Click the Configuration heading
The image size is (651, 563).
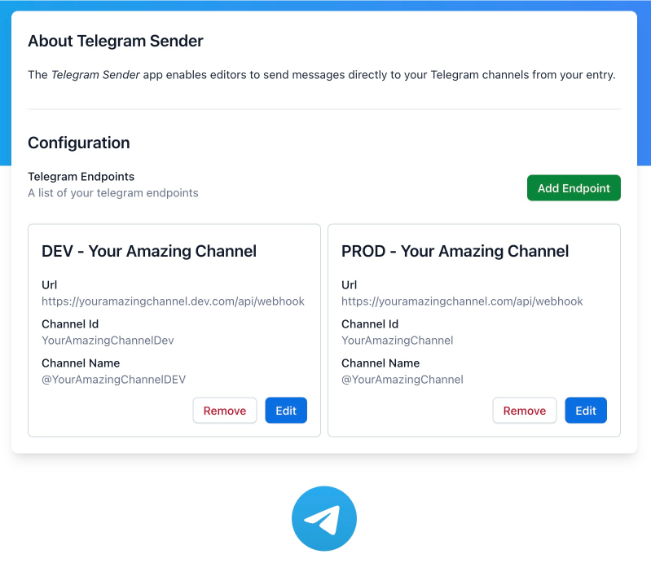point(79,143)
